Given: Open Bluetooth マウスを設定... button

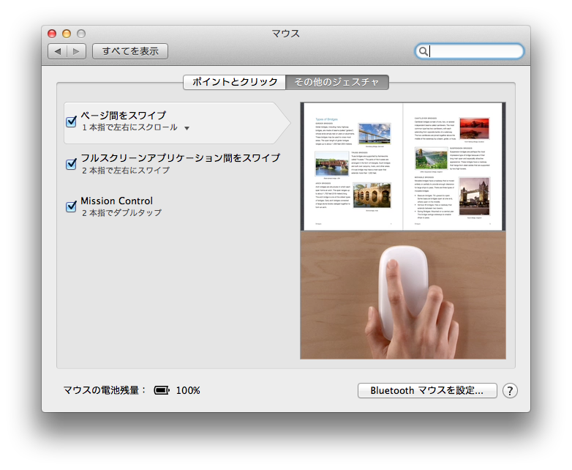Looking at the screenshot, I should tap(427, 390).
